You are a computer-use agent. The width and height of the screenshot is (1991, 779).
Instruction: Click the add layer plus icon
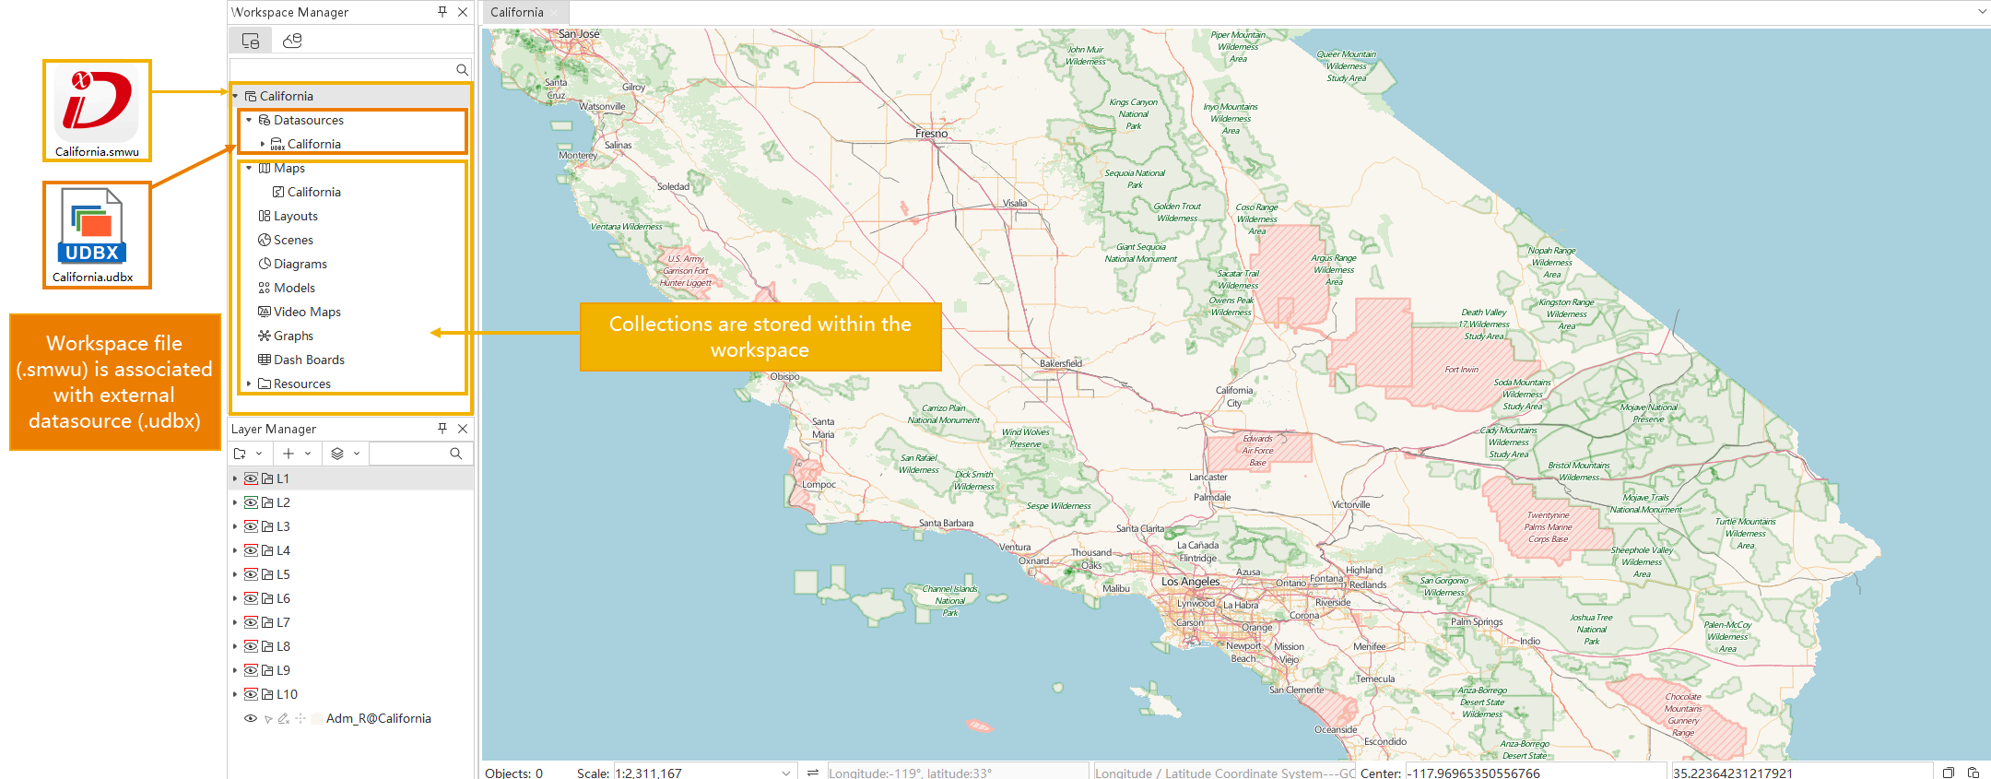[289, 454]
